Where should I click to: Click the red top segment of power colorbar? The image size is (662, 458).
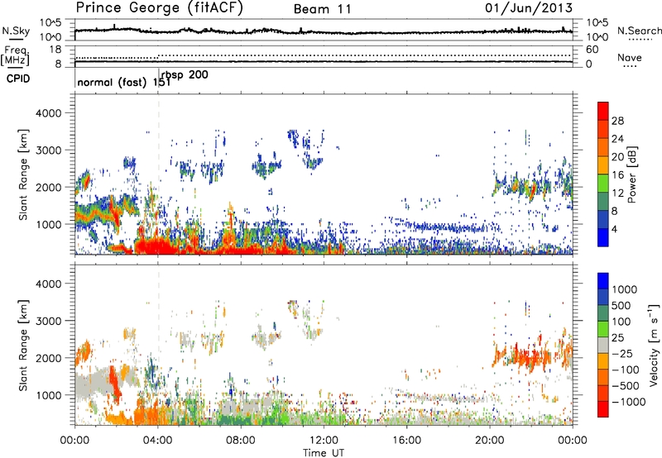(x=603, y=112)
